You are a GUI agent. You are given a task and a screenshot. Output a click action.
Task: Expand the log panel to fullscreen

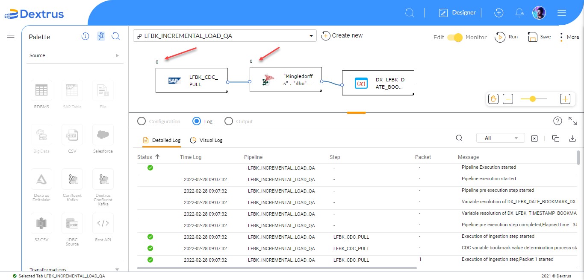click(x=573, y=121)
